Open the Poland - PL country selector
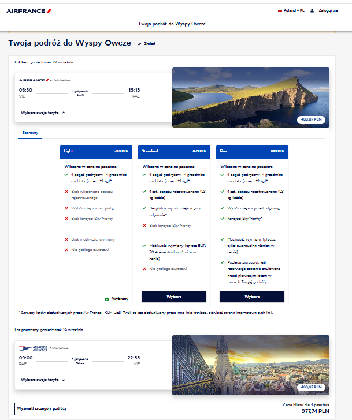This screenshot has height=420, width=352. 291,10
